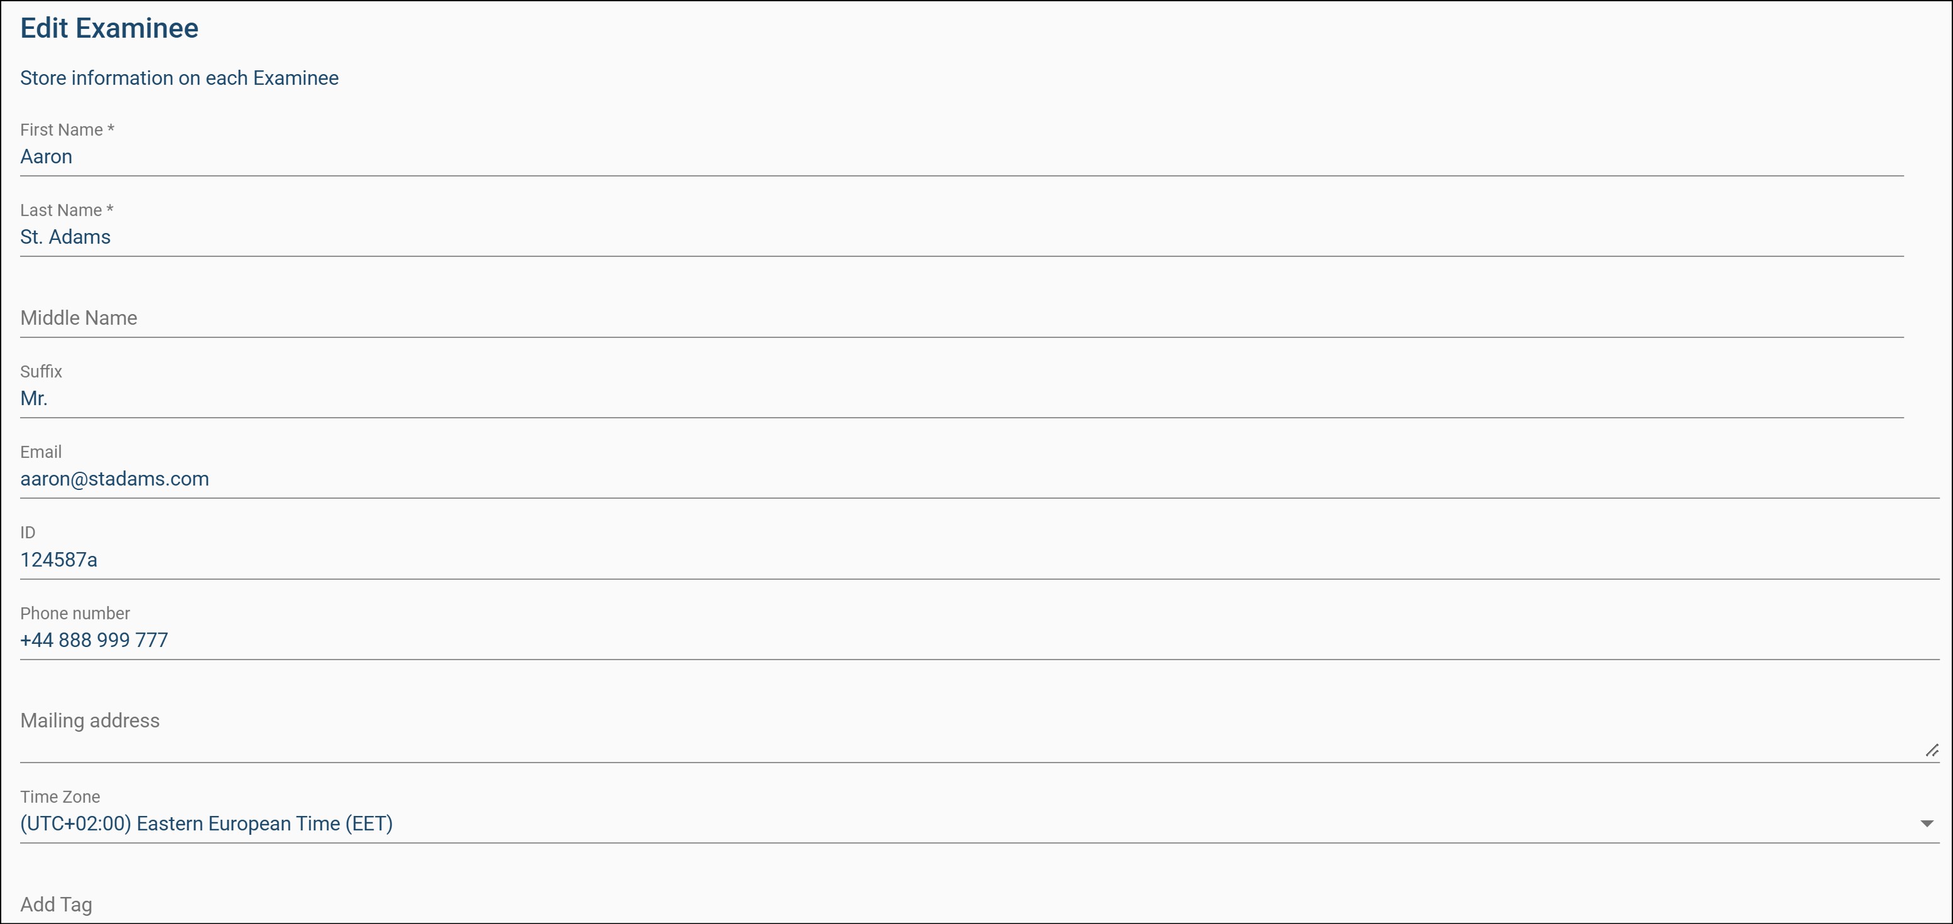Focus the Last Name field with St. Adams
The width and height of the screenshot is (1953, 924).
pos(961,237)
